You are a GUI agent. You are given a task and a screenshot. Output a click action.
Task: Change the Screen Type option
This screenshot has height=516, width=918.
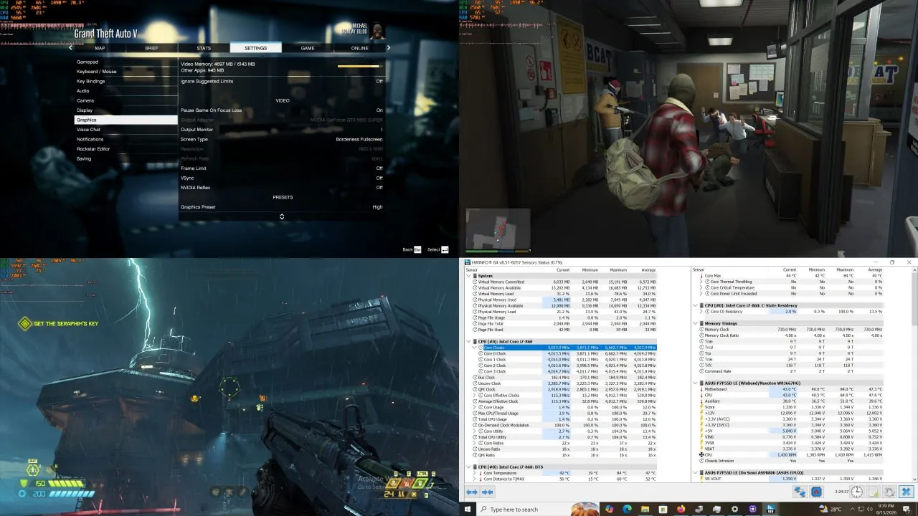[x=282, y=139]
